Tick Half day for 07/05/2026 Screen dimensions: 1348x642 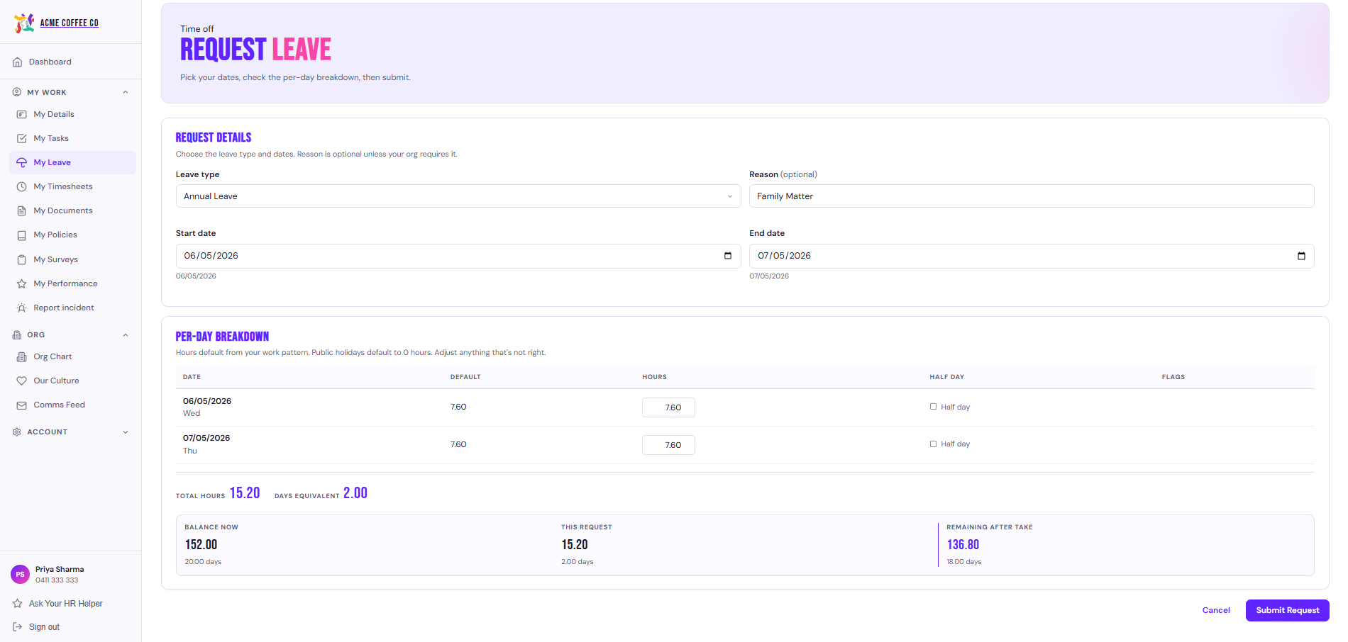point(934,444)
